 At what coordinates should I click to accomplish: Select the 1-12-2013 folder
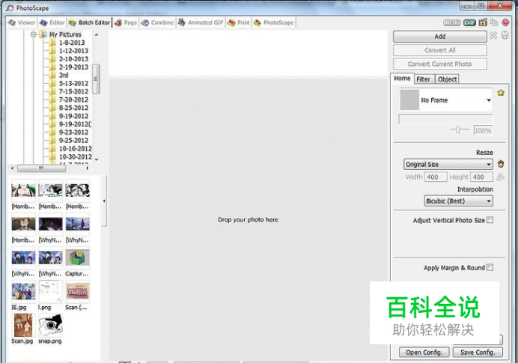(x=73, y=51)
